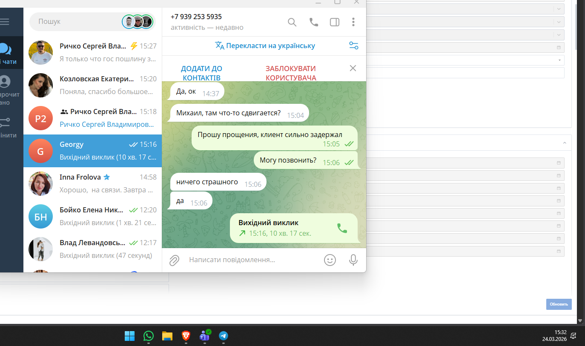Toggle the right info side panel
Image resolution: width=585 pixels, height=346 pixels.
tap(335, 22)
